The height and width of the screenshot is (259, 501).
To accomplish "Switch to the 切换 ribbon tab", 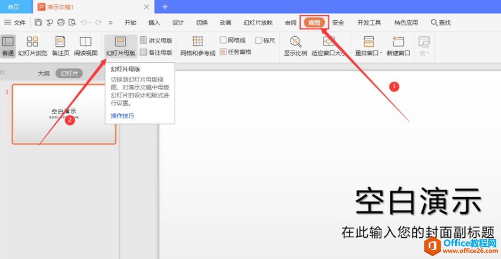I will pyautogui.click(x=202, y=22).
